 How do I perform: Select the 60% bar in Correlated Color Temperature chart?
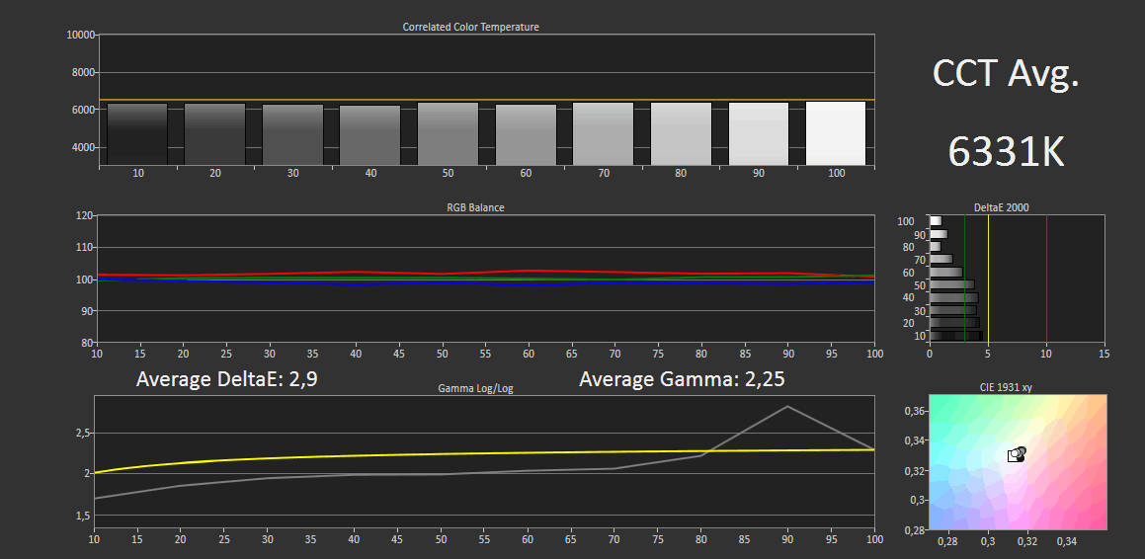(526, 135)
